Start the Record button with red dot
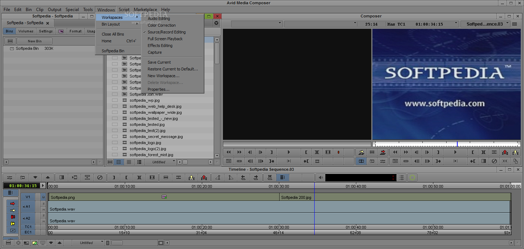 (339, 152)
